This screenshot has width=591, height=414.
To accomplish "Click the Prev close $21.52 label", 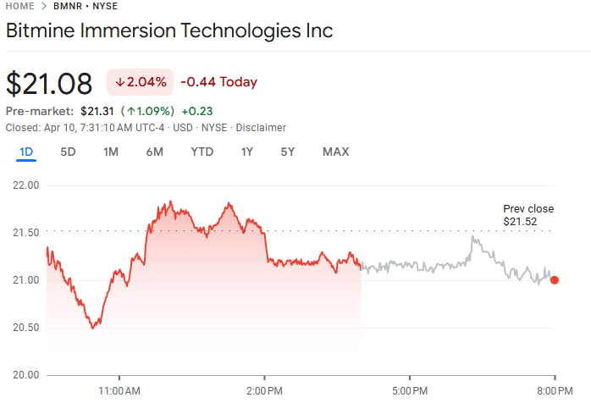I will [x=528, y=215].
